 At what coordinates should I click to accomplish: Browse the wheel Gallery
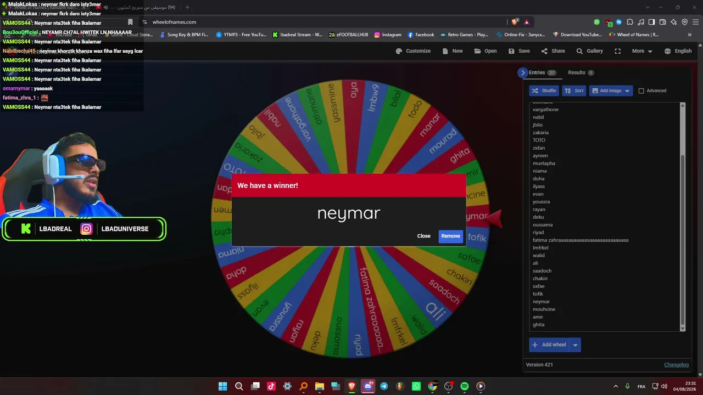tap(589, 51)
